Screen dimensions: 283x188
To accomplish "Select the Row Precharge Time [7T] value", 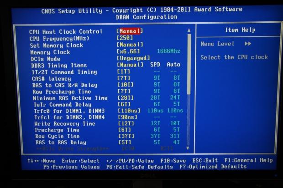I will 124,91.
